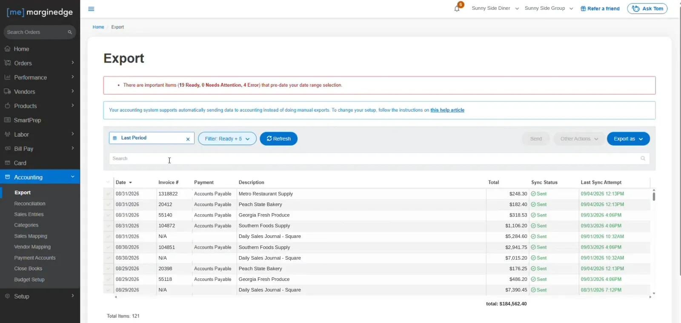Open Reconciliation under Accounting
This screenshot has width=681, height=323.
[30, 204]
